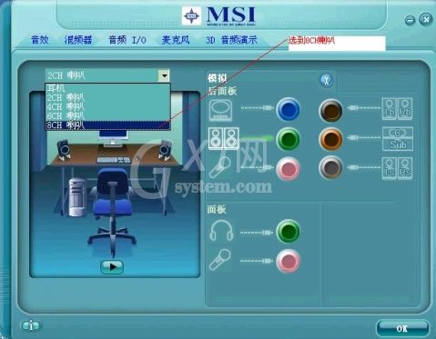Click the Ls Rs side speakers icon
Image resolution: width=436 pixels, height=339 pixels.
click(397, 168)
